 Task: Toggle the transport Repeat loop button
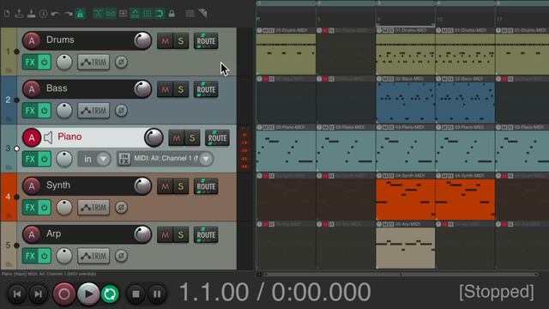point(110,294)
